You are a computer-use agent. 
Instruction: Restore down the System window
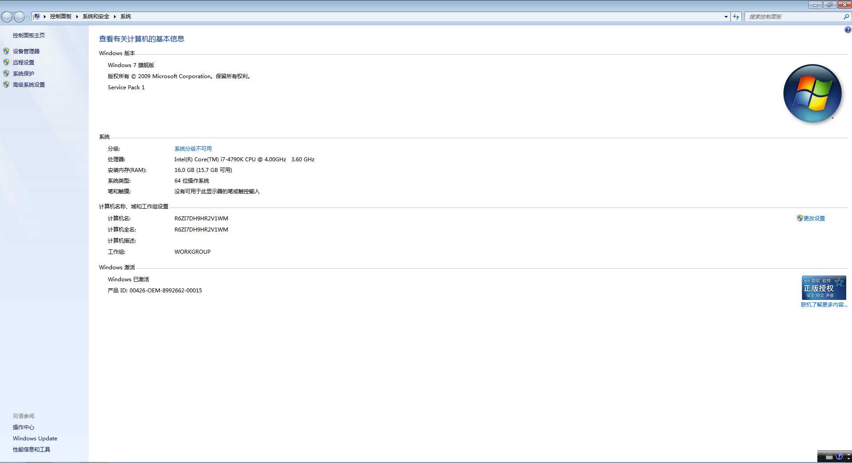point(829,5)
